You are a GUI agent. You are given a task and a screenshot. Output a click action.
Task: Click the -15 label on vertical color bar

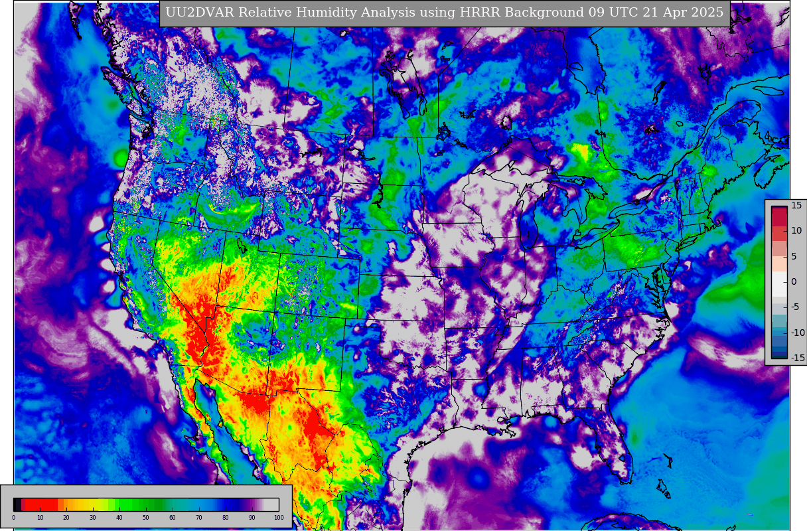click(797, 358)
